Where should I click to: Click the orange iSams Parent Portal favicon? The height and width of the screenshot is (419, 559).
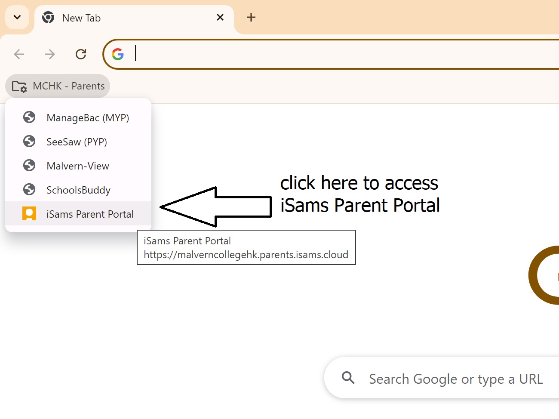[29, 213]
